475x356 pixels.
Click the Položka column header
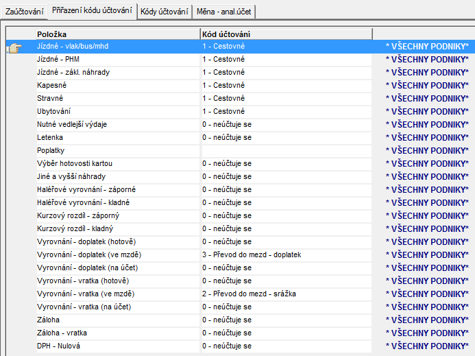pos(118,34)
